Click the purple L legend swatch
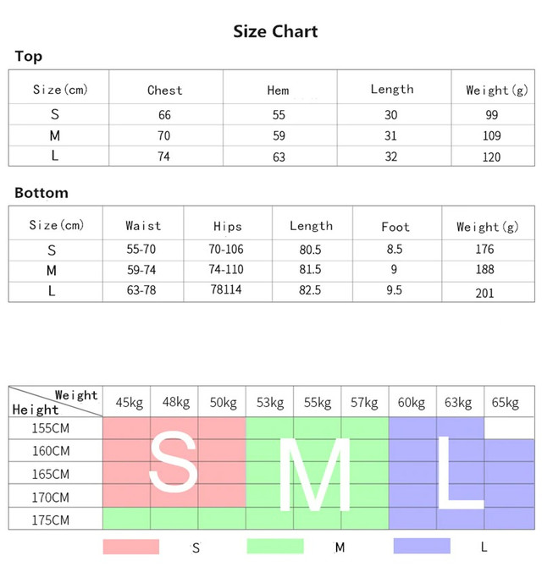542x572 pixels. (x=422, y=546)
